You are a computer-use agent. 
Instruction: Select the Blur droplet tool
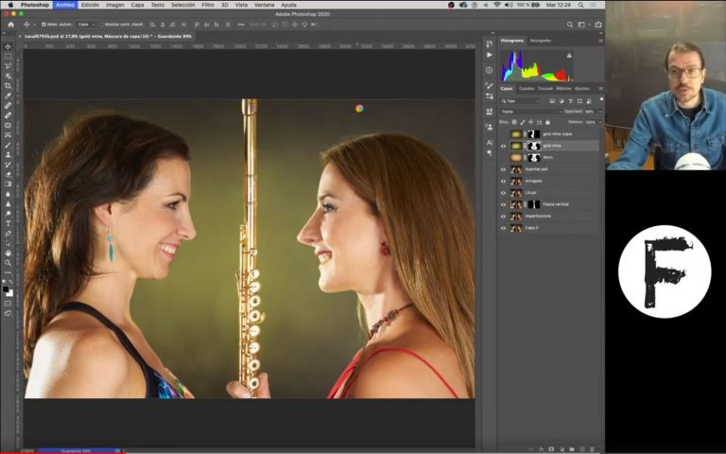(x=8, y=194)
